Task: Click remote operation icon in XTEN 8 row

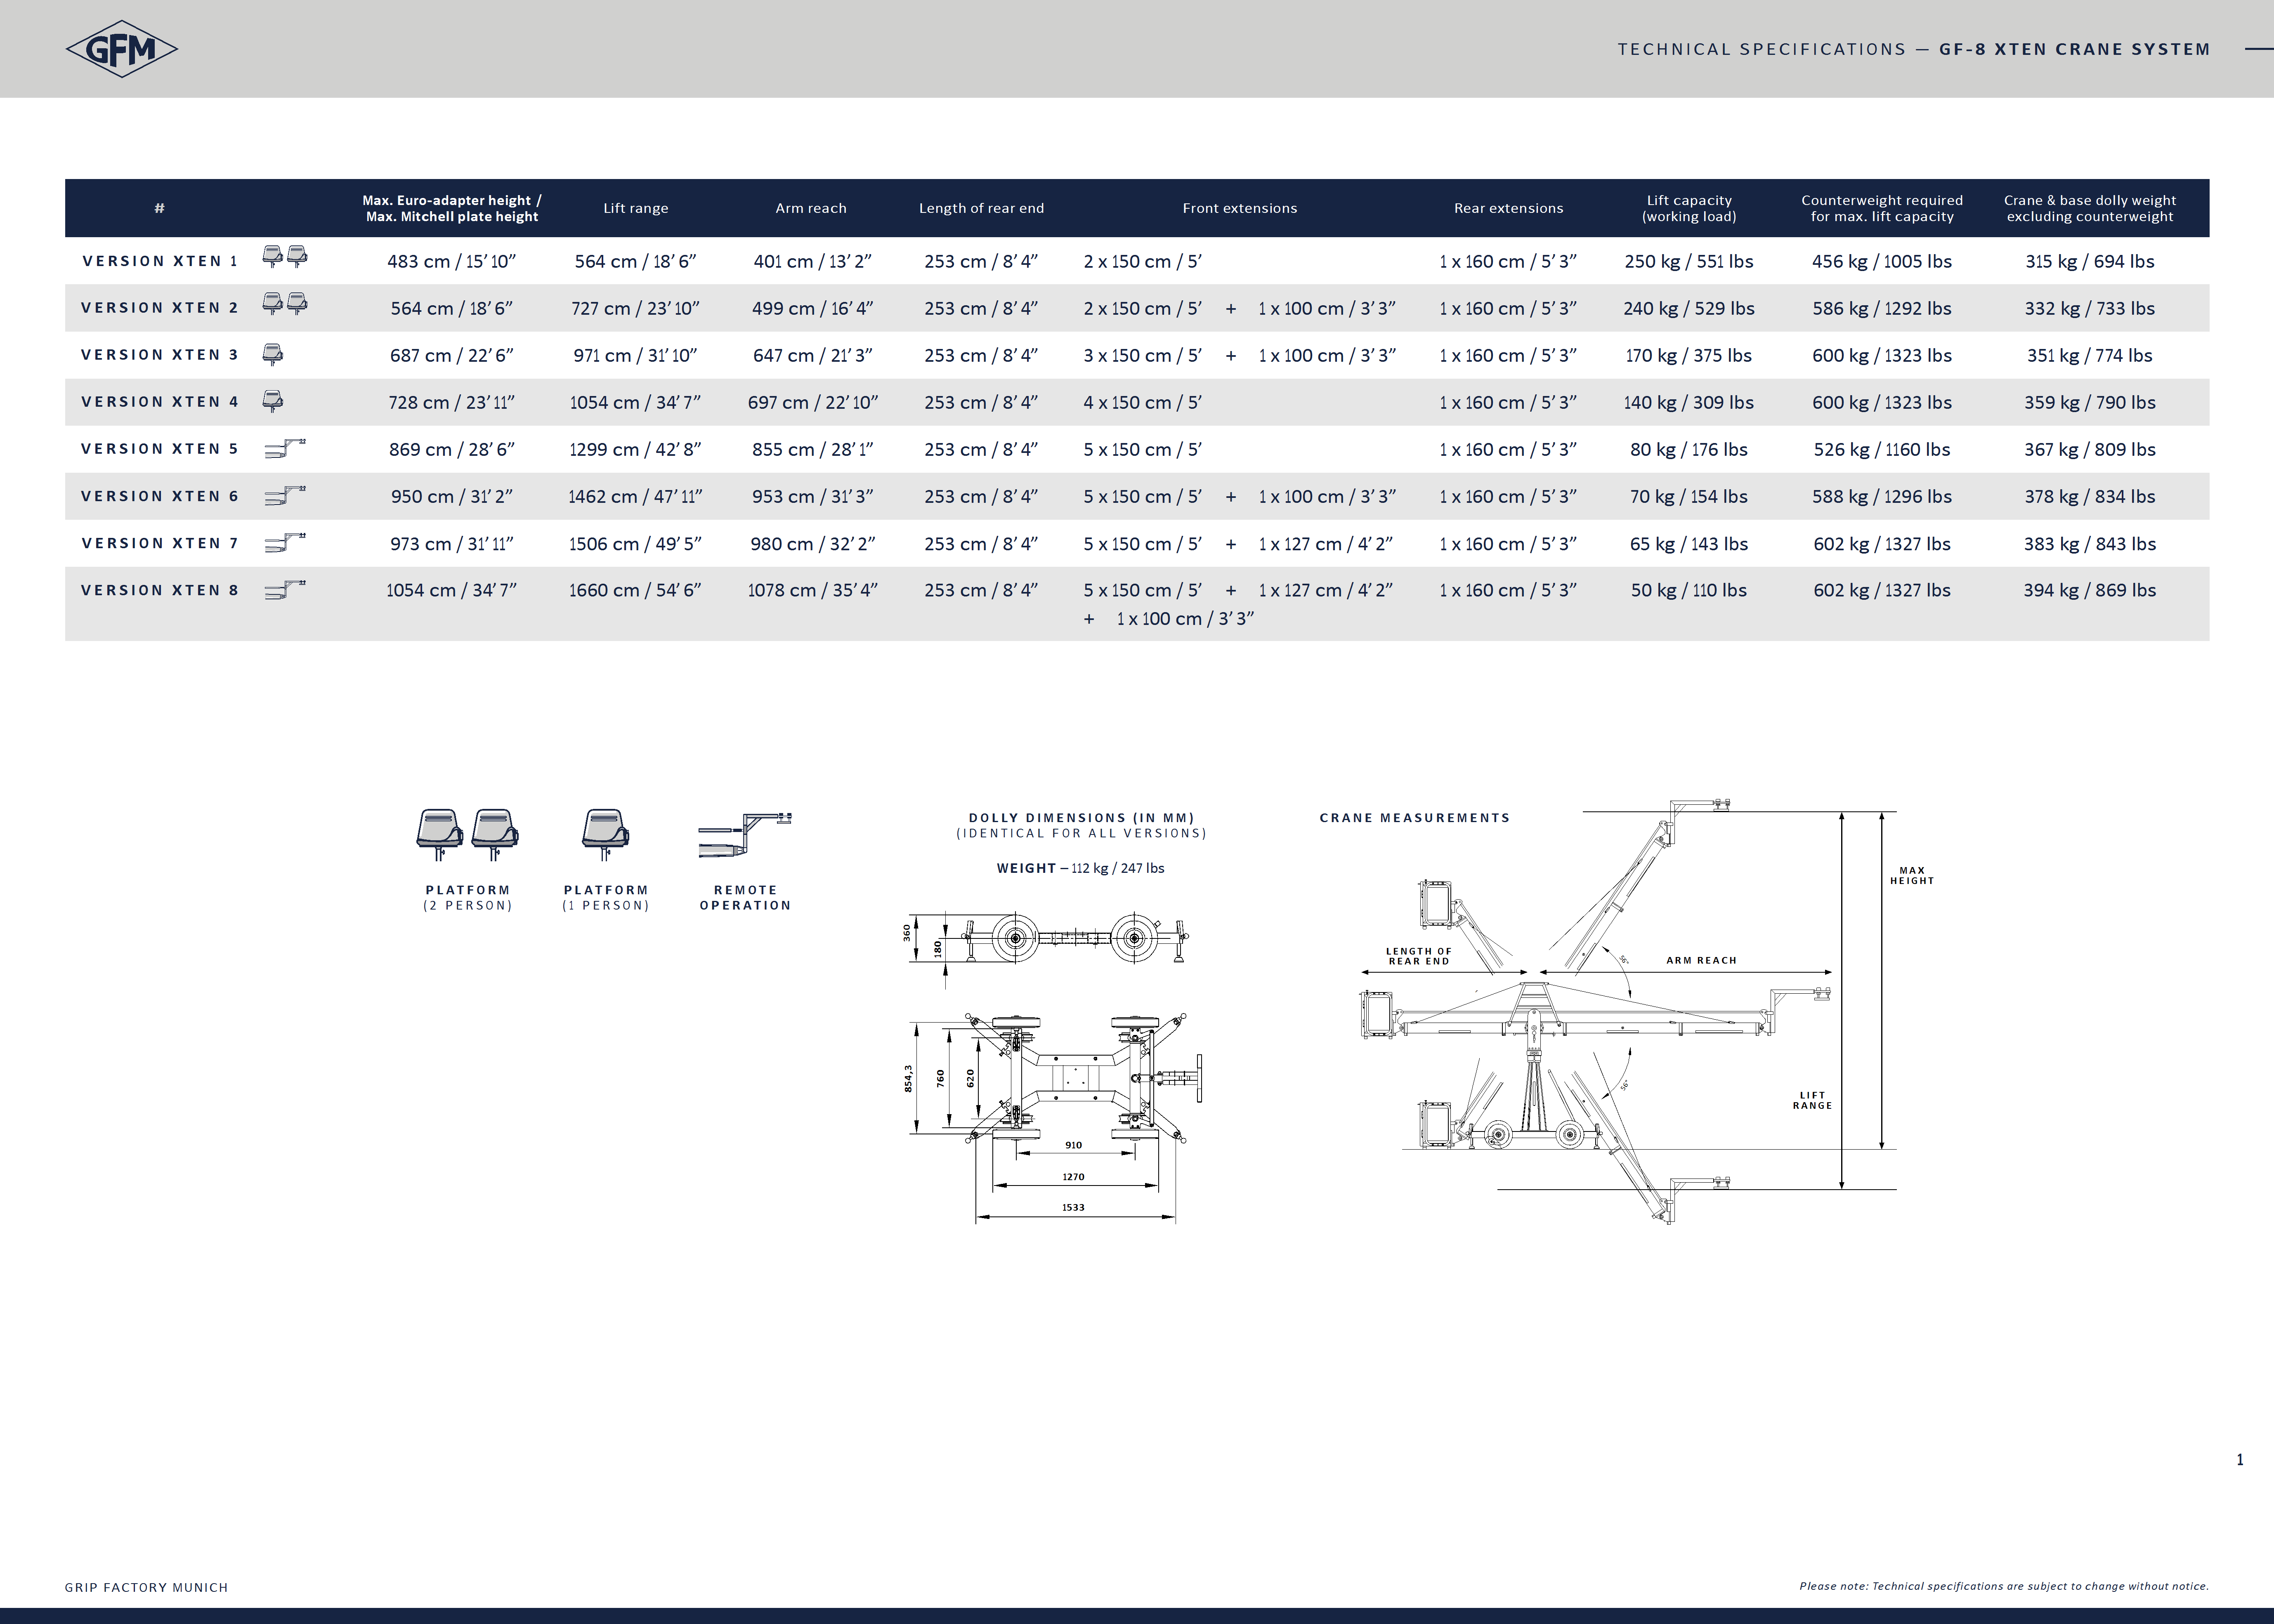Action: (284, 590)
